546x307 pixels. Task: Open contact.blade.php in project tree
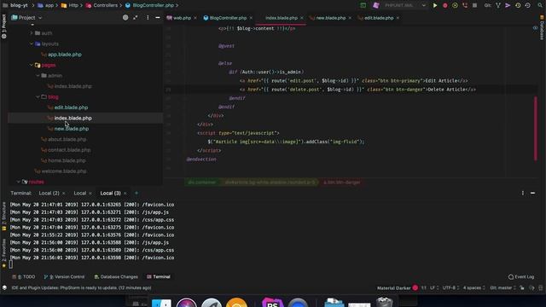point(69,150)
